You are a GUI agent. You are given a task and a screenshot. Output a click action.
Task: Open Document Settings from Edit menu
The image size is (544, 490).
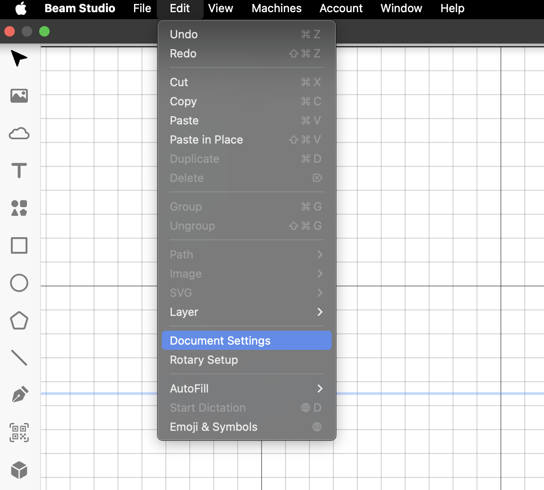(246, 341)
